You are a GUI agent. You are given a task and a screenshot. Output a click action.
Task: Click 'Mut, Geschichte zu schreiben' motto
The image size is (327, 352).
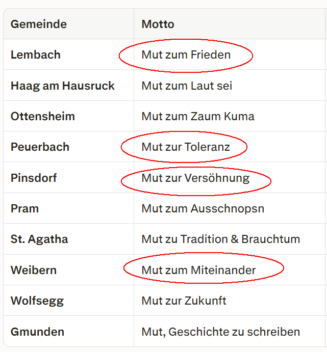tap(221, 332)
